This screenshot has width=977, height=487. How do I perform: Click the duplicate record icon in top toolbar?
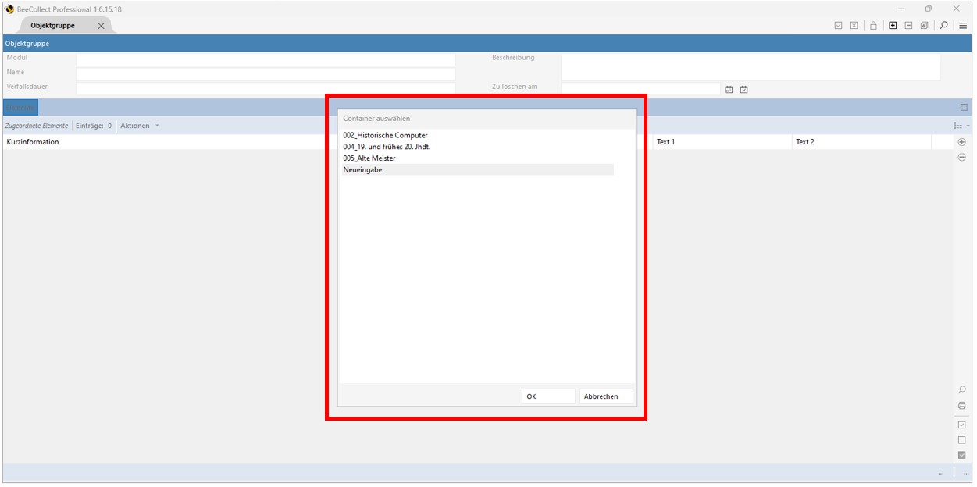pyautogui.click(x=924, y=26)
